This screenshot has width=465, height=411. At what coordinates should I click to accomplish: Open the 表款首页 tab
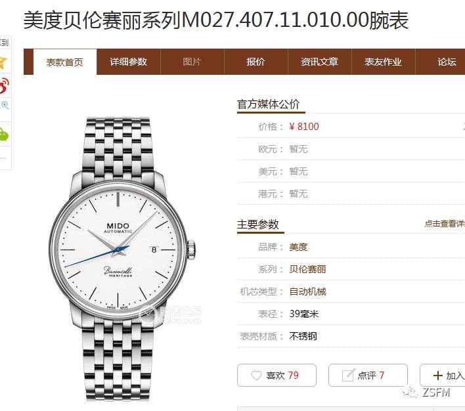[x=64, y=62]
